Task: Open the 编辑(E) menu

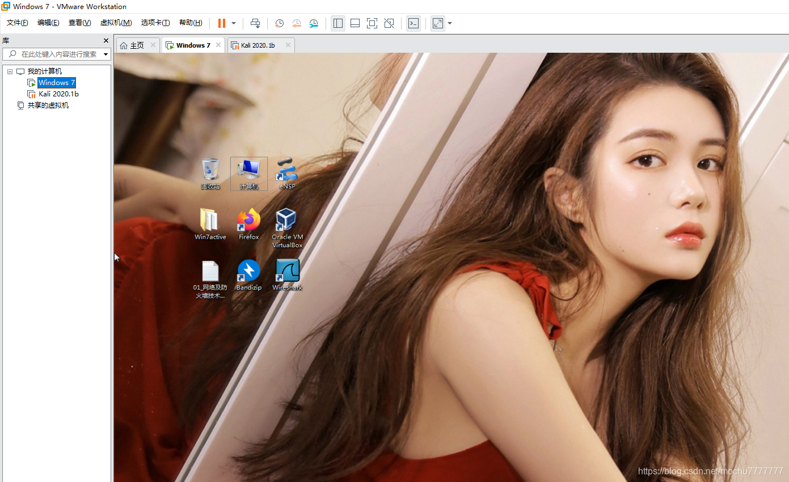Action: [x=48, y=23]
